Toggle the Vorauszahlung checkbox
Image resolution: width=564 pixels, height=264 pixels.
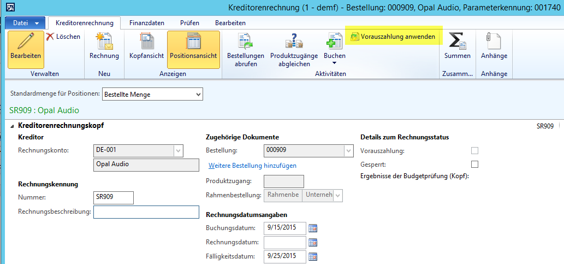coord(474,151)
